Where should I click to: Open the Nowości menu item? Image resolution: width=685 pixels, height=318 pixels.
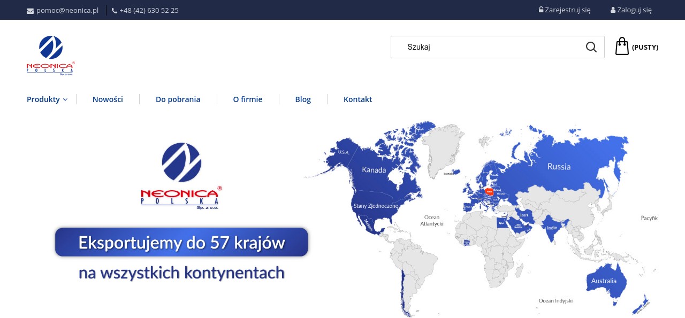point(108,99)
